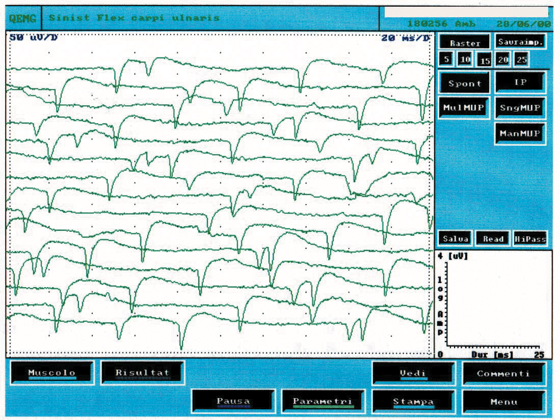
Task: Switch to Spont recording mode
Action: (x=464, y=83)
